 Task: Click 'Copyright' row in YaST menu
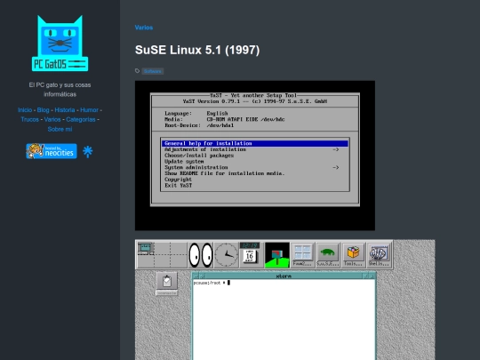(x=255, y=180)
